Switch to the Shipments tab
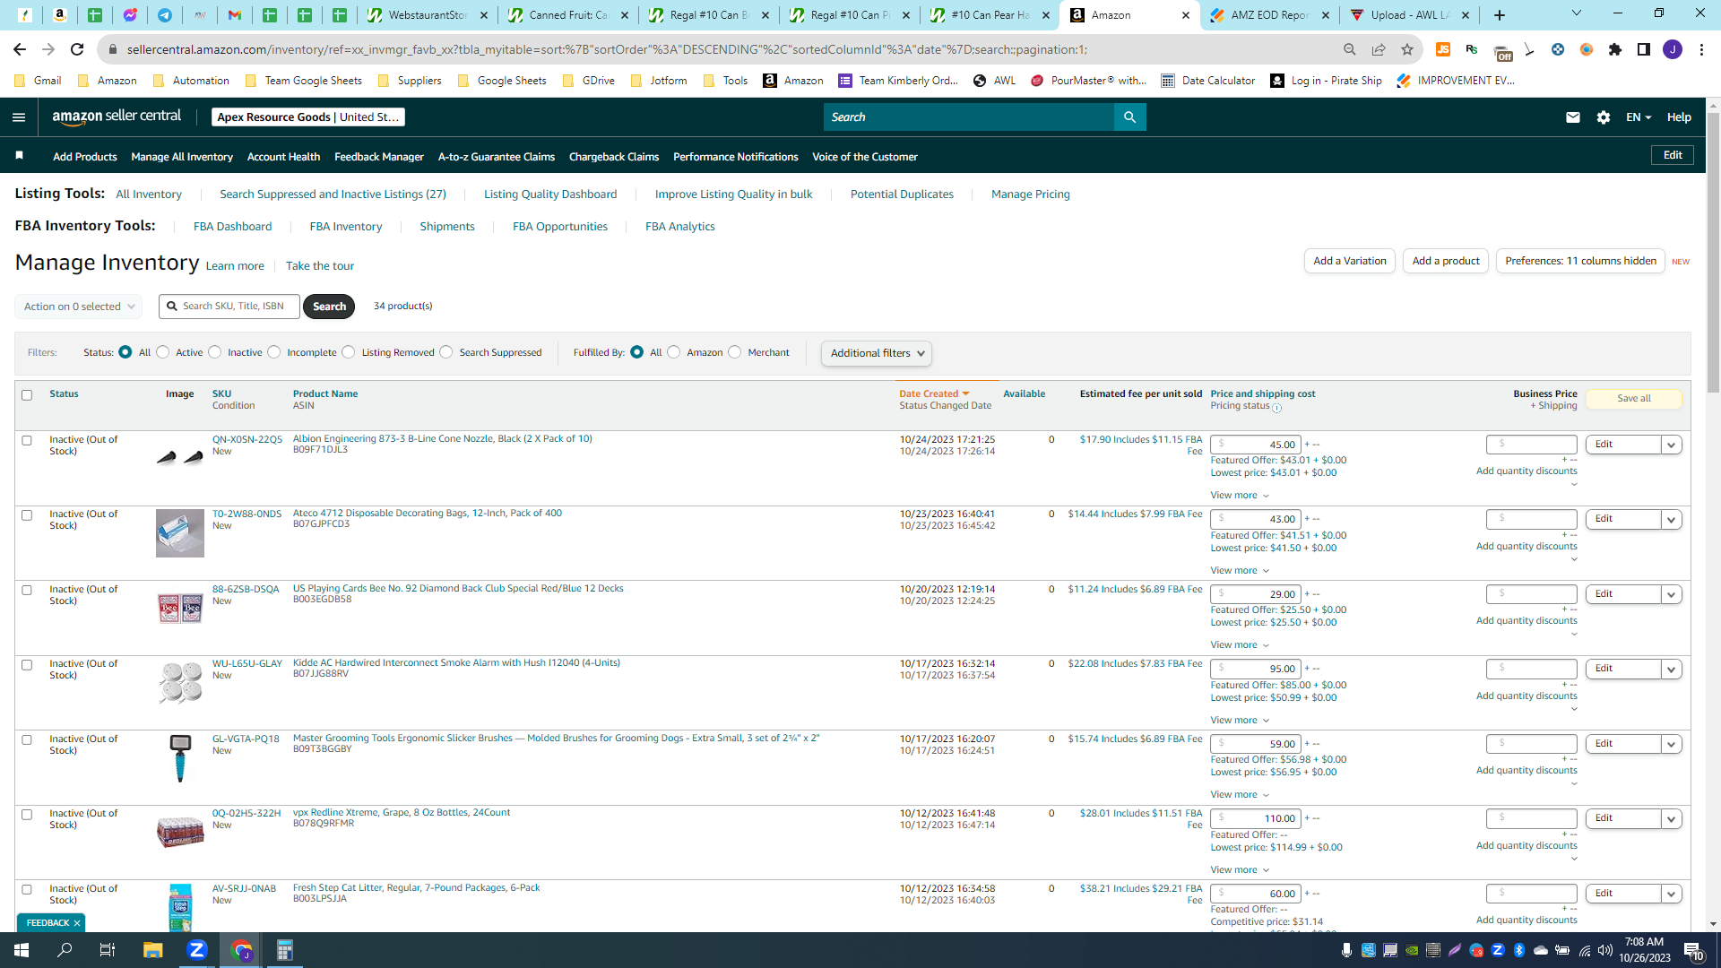The height and width of the screenshot is (968, 1721). point(447,227)
